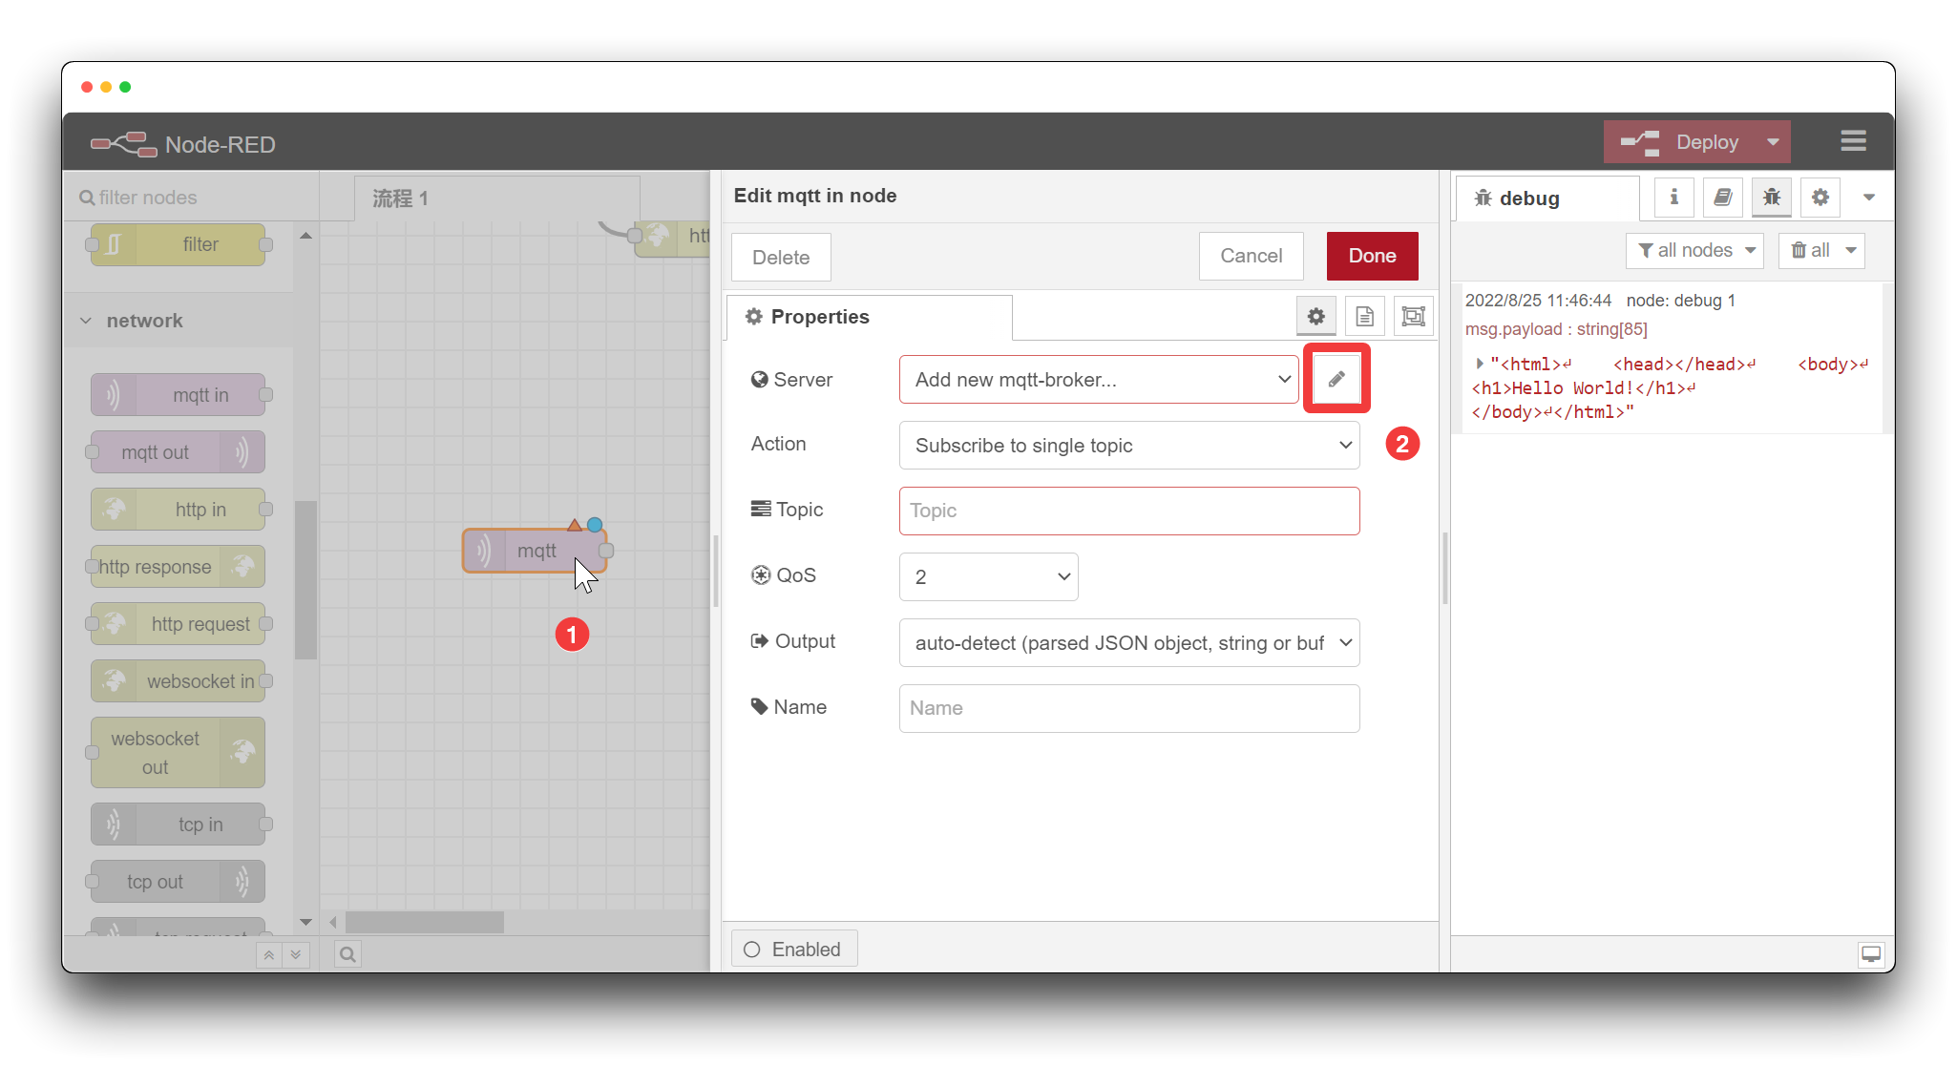
Task: Select the http request palette node
Action: click(179, 624)
